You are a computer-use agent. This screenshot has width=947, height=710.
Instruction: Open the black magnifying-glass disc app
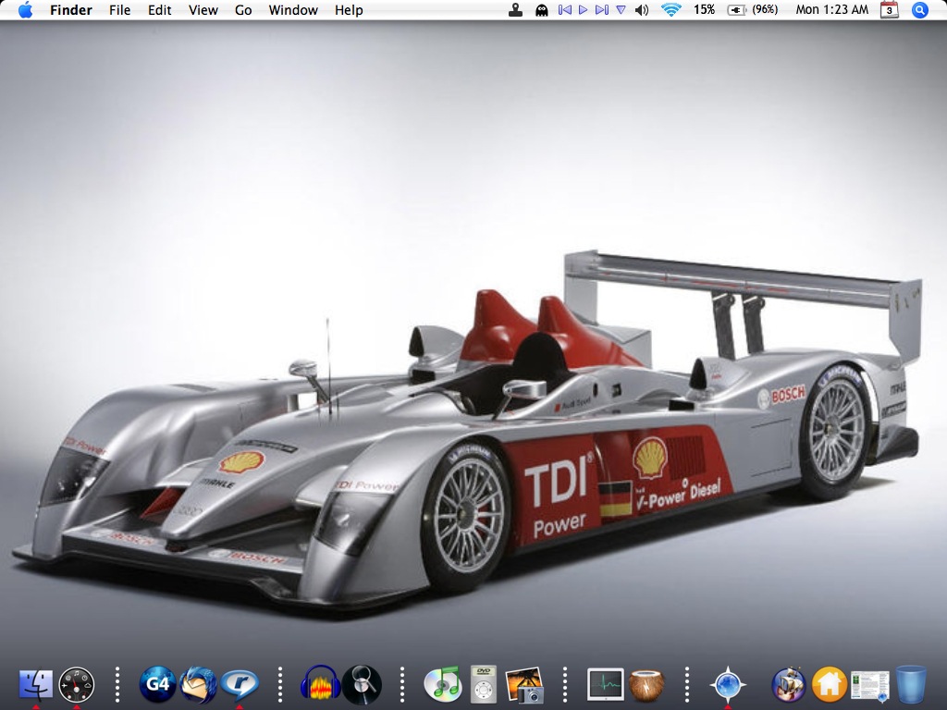(362, 684)
